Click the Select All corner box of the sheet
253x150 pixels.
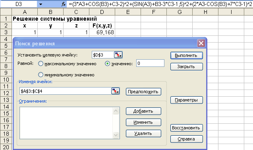tap(6, 12)
